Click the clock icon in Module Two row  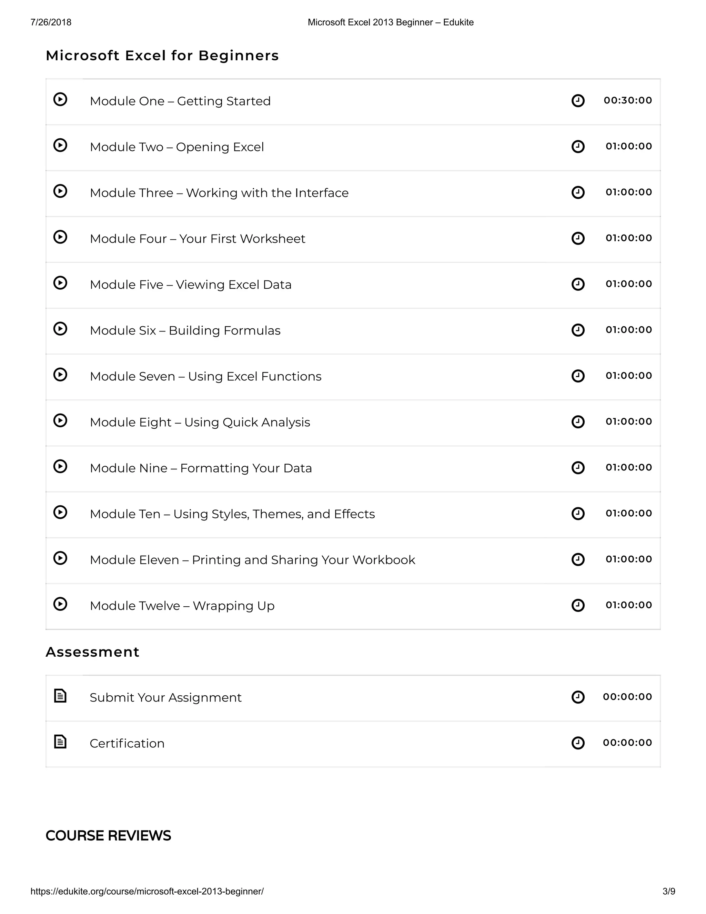578,147
